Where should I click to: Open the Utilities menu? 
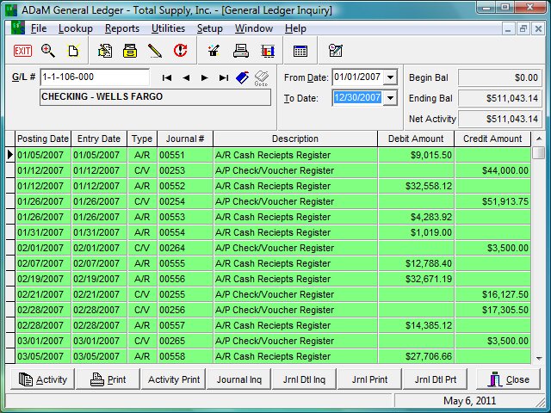(x=168, y=28)
